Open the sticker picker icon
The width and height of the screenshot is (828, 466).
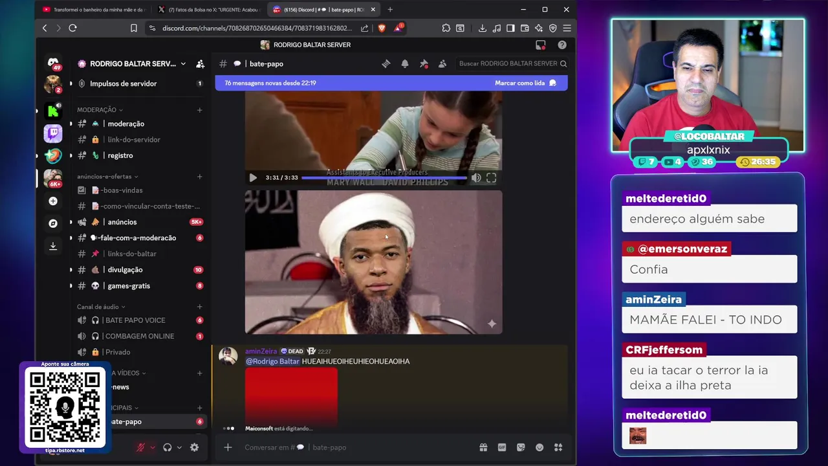point(521,447)
